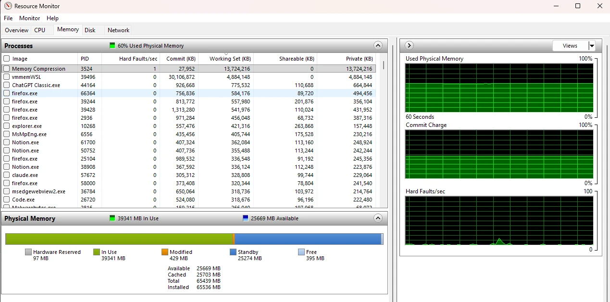Viewport: 610px width, 302px height.
Task: Click the In Use green legend swatch
Action: (97, 252)
